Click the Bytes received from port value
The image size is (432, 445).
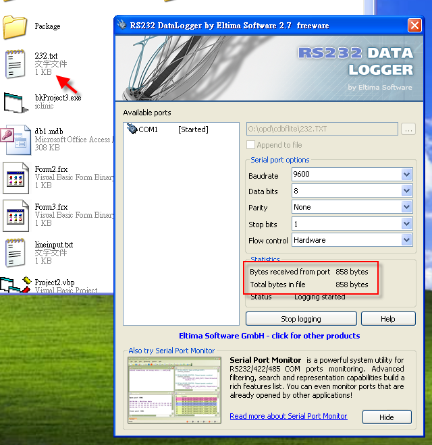point(352,272)
